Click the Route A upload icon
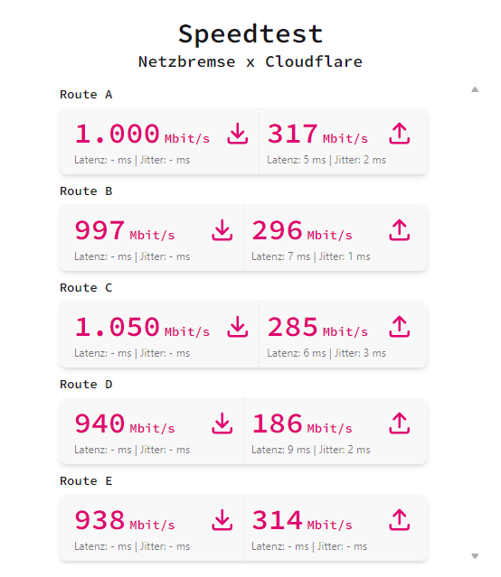The width and height of the screenshot is (501, 577). pos(399,134)
